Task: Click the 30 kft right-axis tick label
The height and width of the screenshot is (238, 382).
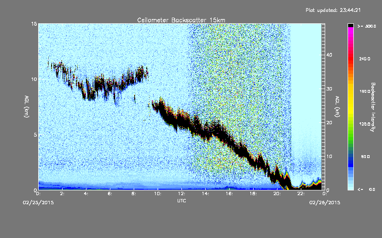Action: [x=329, y=89]
